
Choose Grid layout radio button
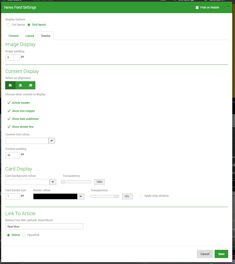29,25
